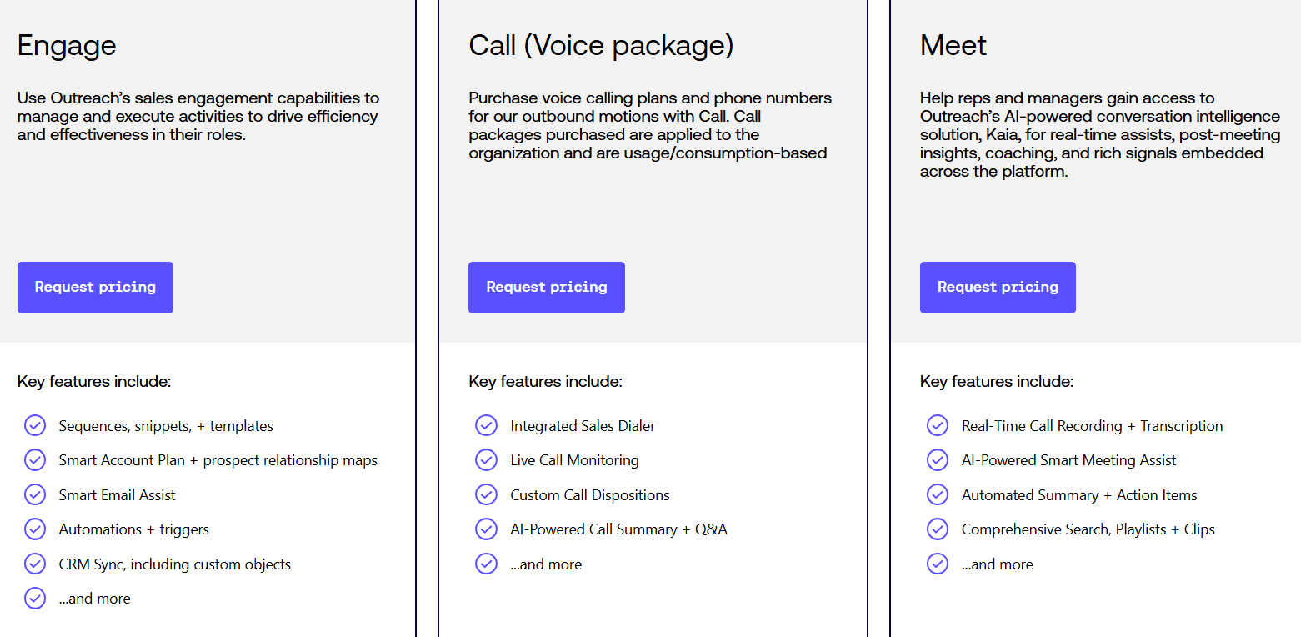Expand the '...and more' item in the Call column
The height and width of the screenshot is (637, 1301).
point(546,564)
